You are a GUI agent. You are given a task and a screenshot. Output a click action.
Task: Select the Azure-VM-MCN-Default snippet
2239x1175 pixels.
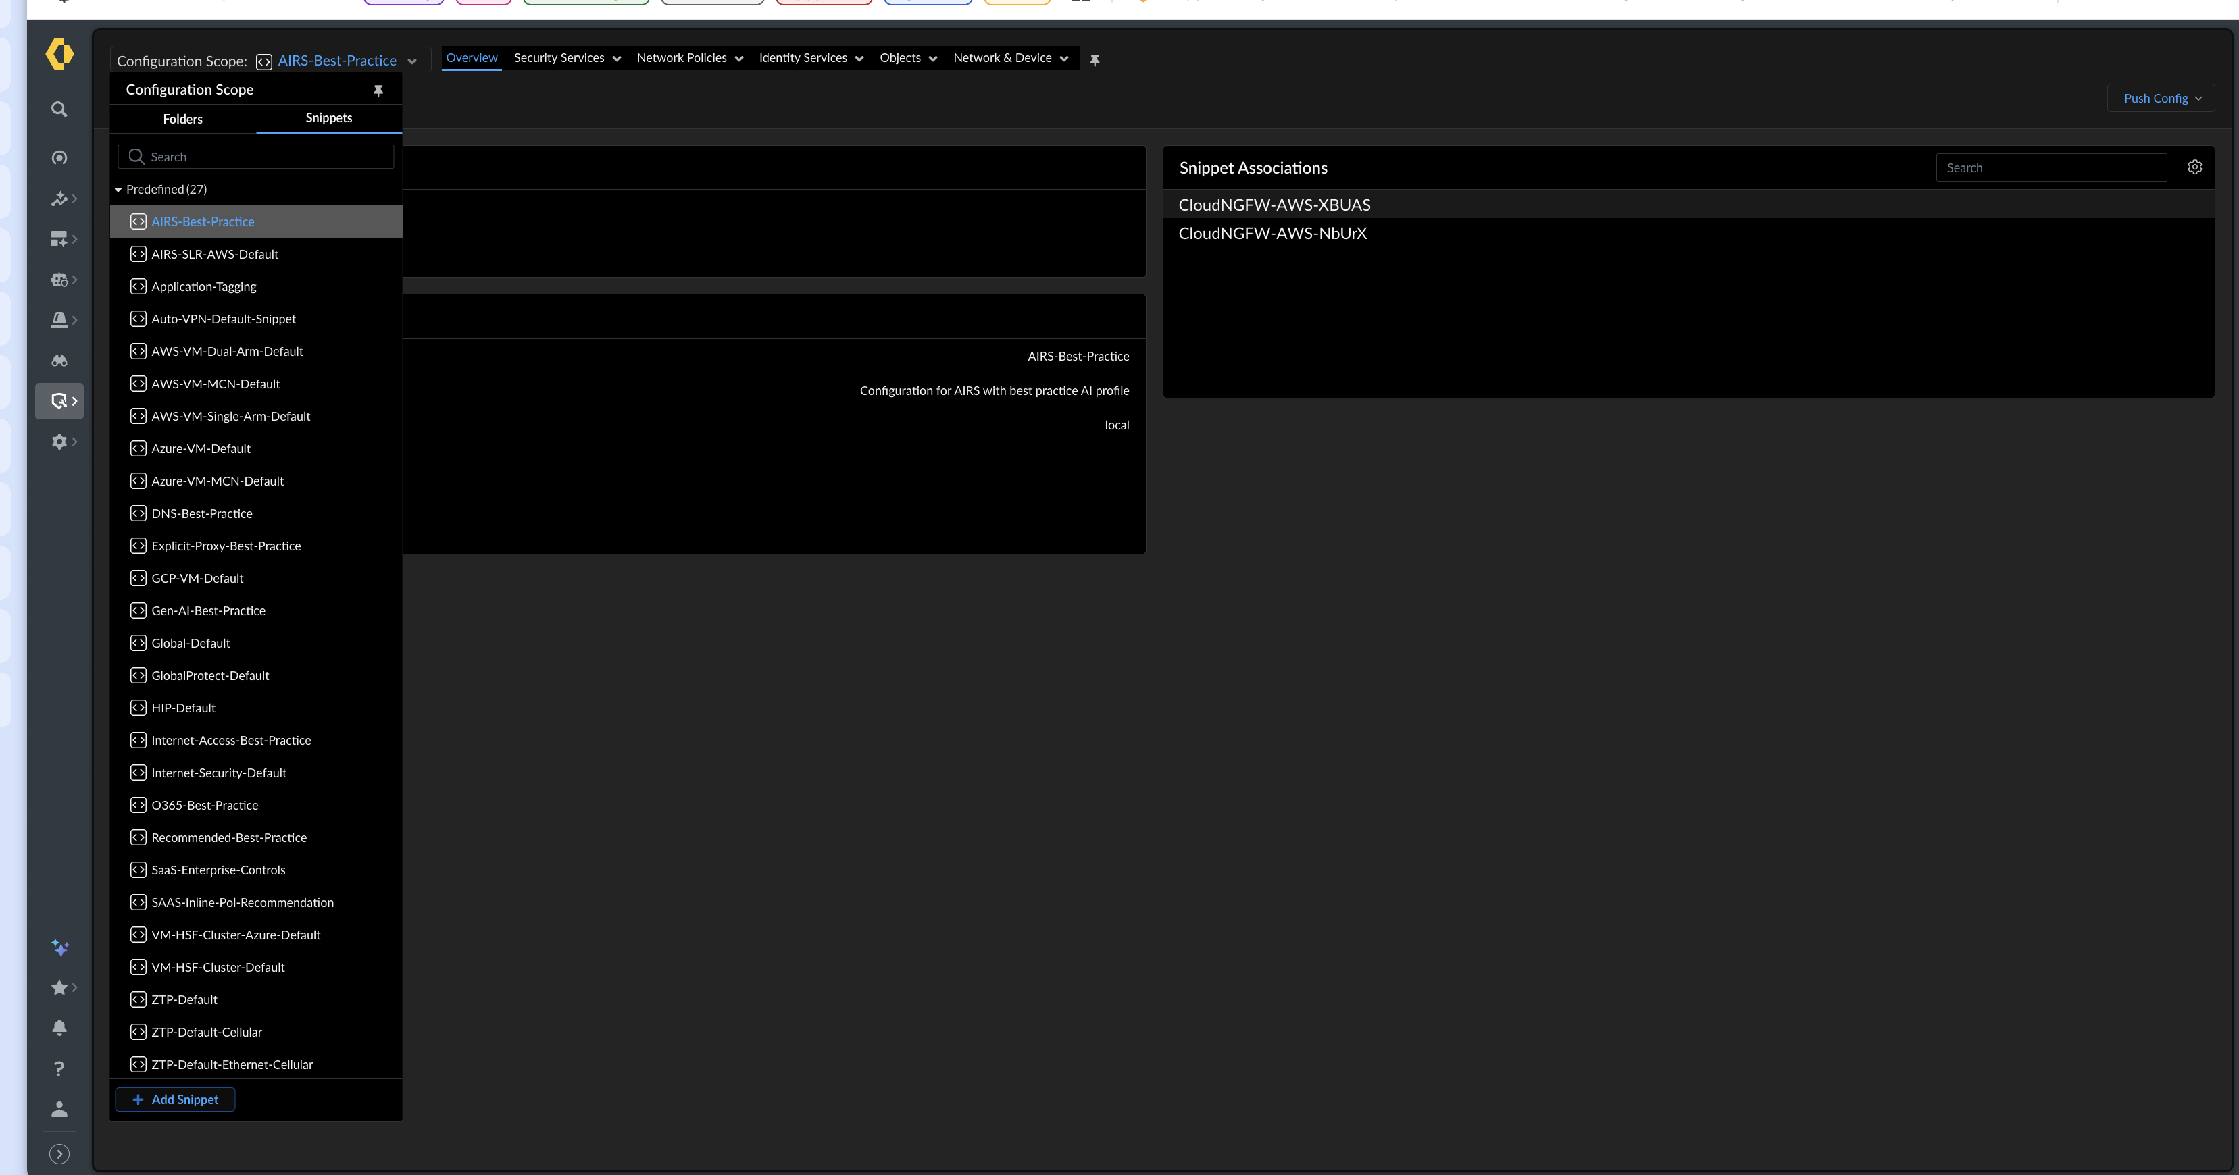(x=257, y=481)
